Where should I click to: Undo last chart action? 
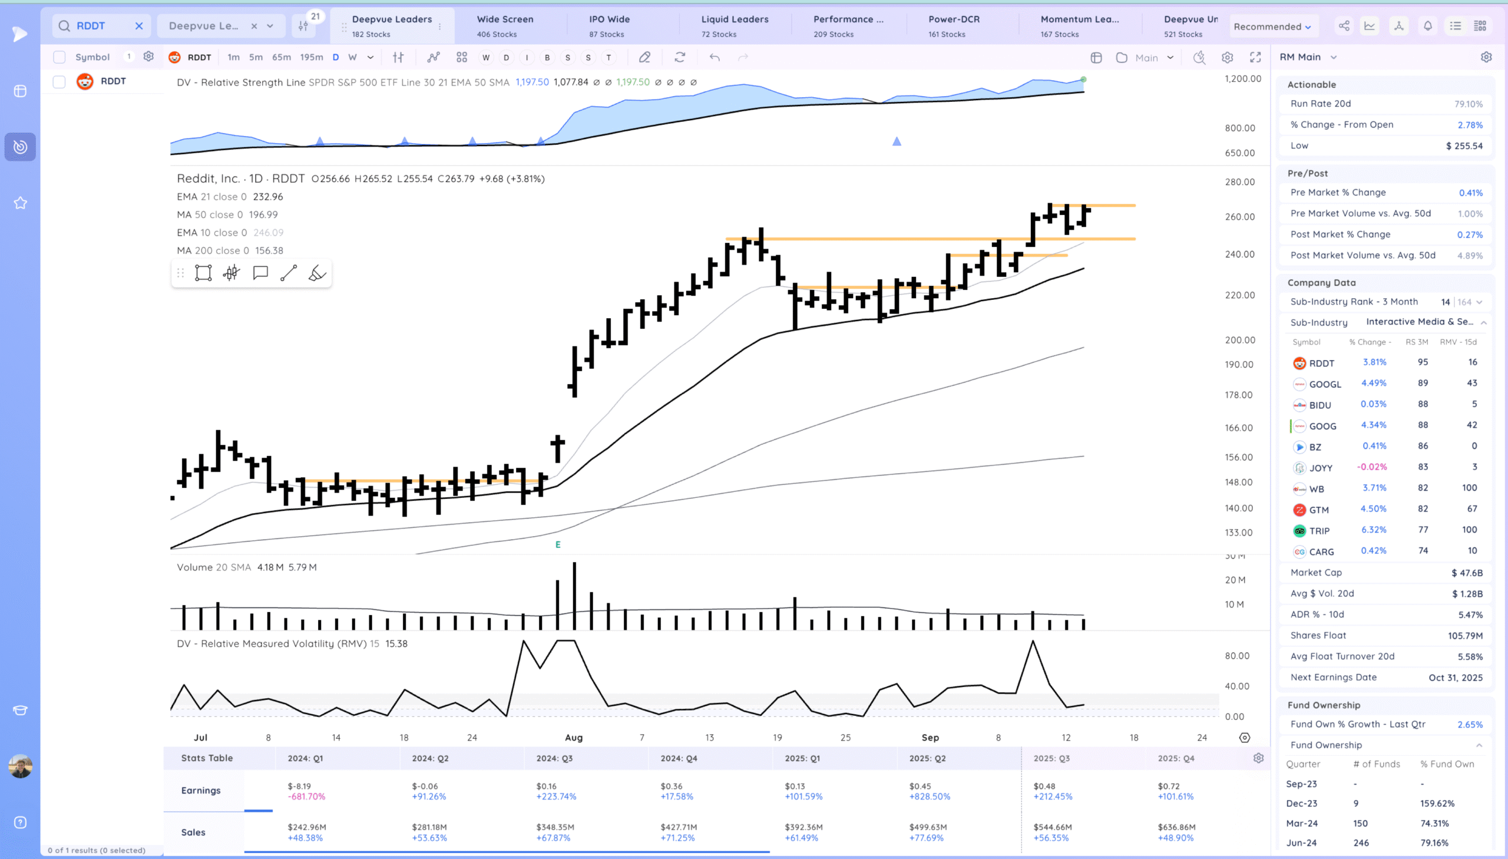[x=715, y=57]
